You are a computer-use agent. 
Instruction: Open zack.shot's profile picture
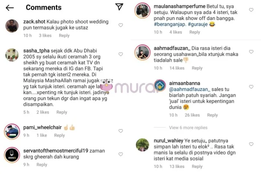[x=12, y=26]
